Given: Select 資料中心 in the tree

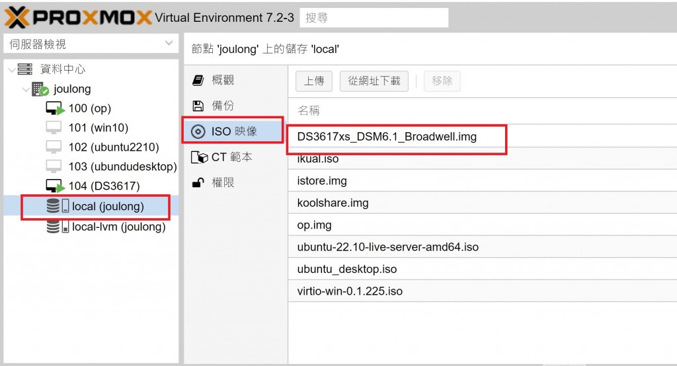Looking at the screenshot, I should click(x=63, y=69).
